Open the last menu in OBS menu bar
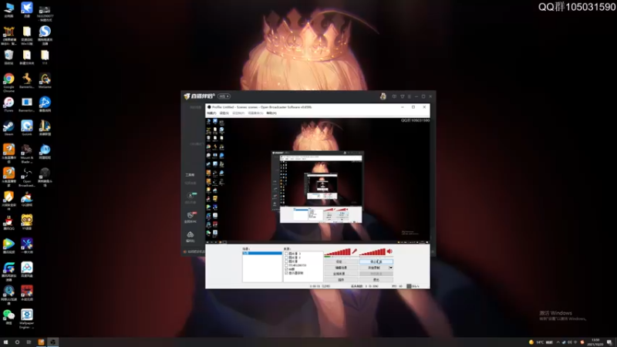The height and width of the screenshot is (347, 617). pyautogui.click(x=271, y=113)
